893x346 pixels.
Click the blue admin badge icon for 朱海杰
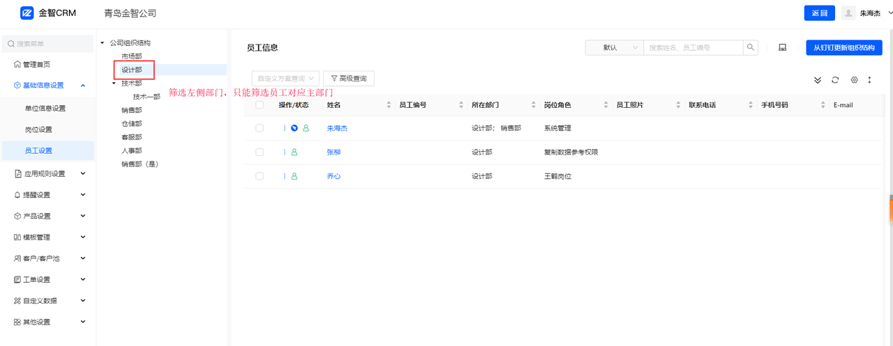click(x=294, y=128)
